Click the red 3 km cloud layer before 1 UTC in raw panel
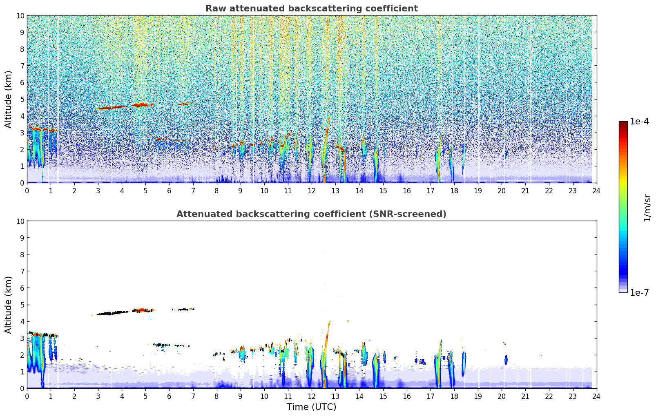Image resolution: width=656 pixels, height=416 pixels. (37, 129)
